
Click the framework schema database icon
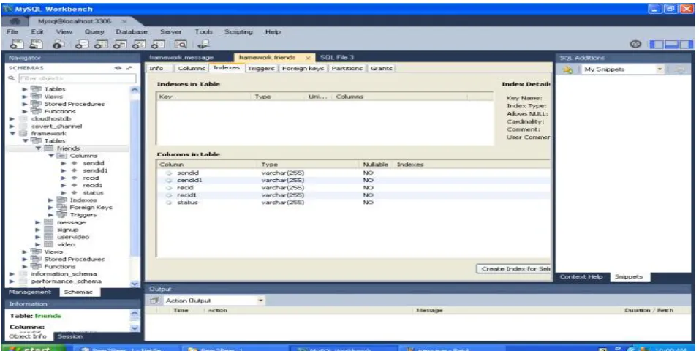tap(23, 133)
